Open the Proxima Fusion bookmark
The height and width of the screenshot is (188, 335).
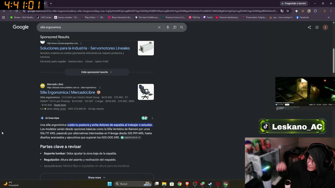click(174, 17)
